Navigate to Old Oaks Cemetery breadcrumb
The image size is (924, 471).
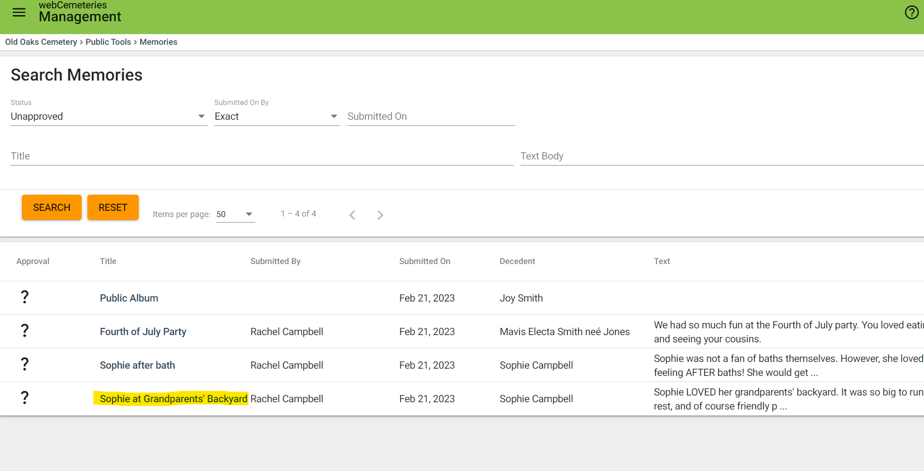[x=41, y=42]
